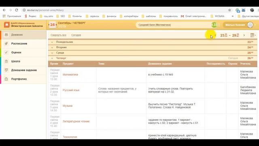This screenshot has height=146, width=259.
Task: Click homework text 'в учебнике с.19 №9'
Action: click(x=161, y=75)
